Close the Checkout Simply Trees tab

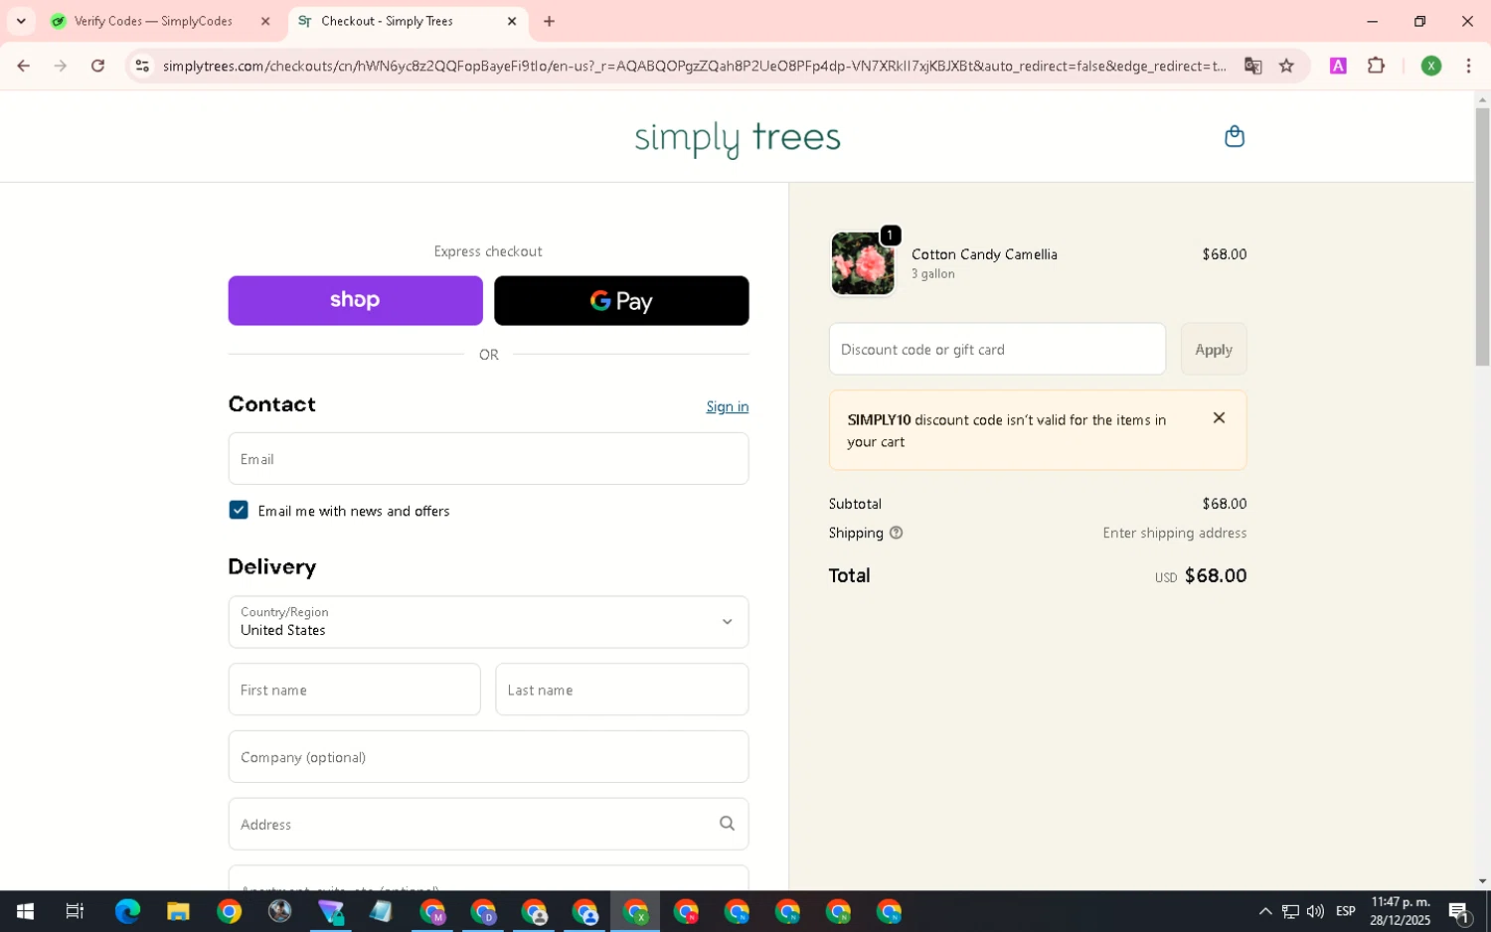pos(512,21)
